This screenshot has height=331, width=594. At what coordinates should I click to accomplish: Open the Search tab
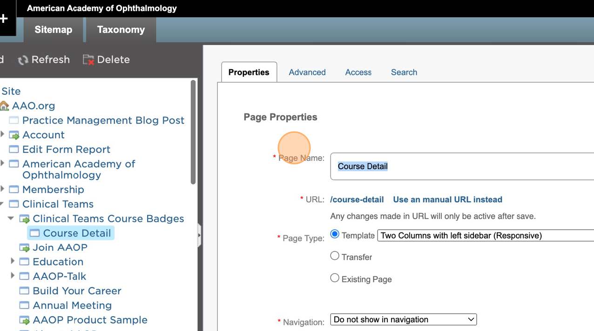pyautogui.click(x=404, y=73)
